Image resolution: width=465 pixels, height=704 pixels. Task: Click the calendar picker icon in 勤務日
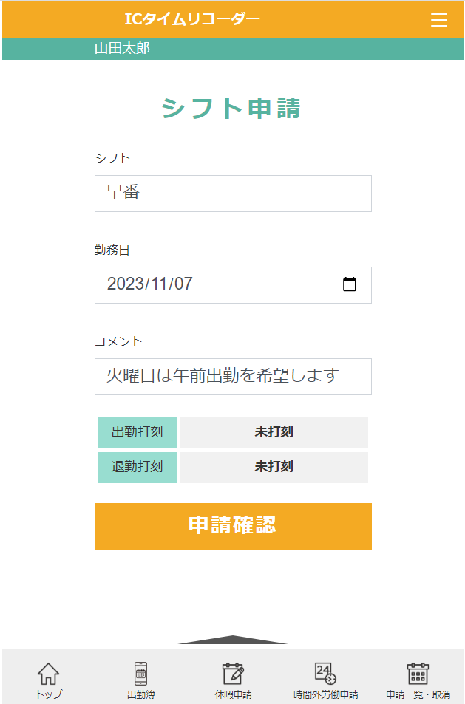(350, 284)
